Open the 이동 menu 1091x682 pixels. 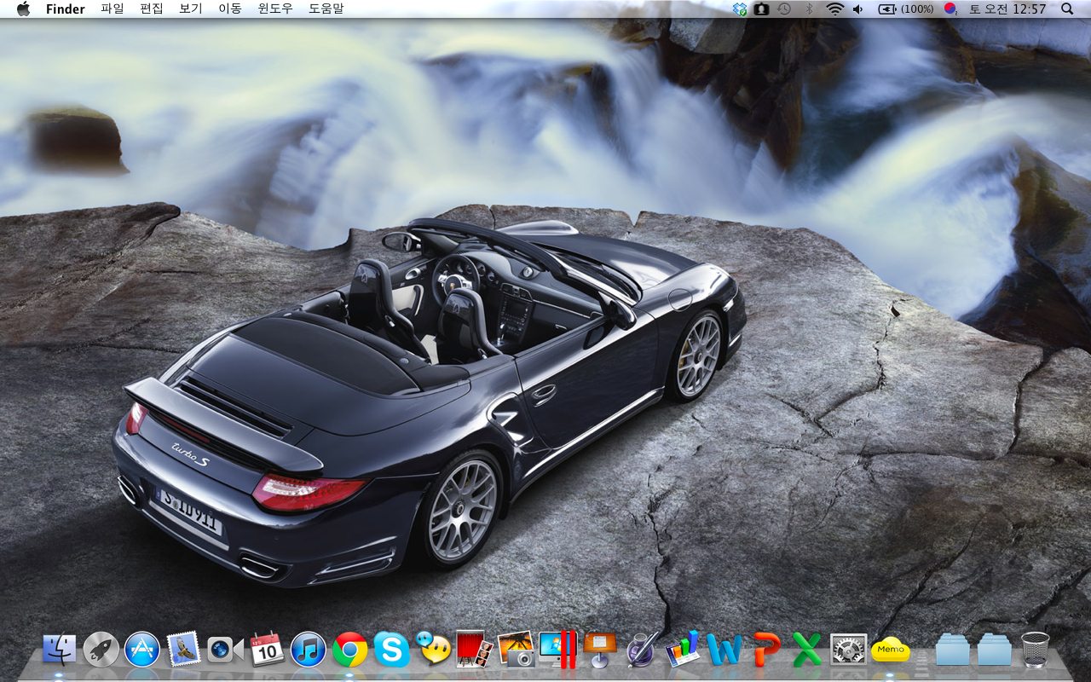point(230,9)
